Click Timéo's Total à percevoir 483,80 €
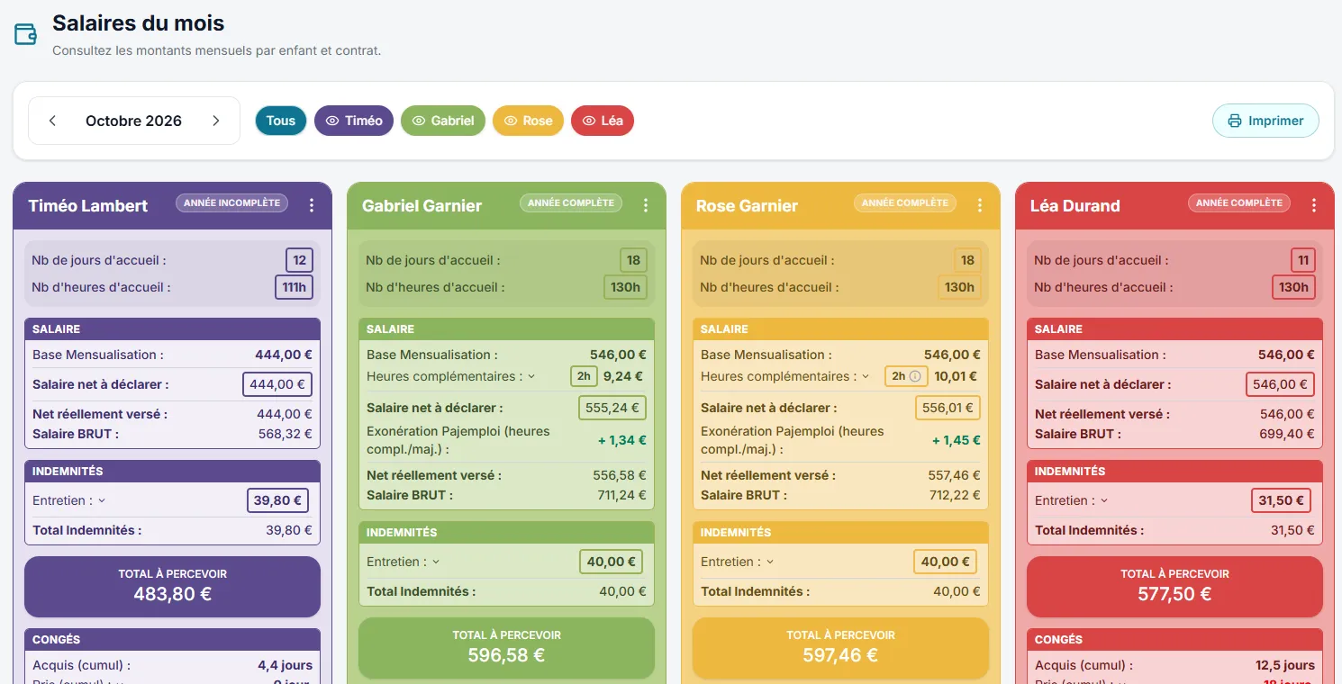The image size is (1342, 684). click(x=173, y=586)
